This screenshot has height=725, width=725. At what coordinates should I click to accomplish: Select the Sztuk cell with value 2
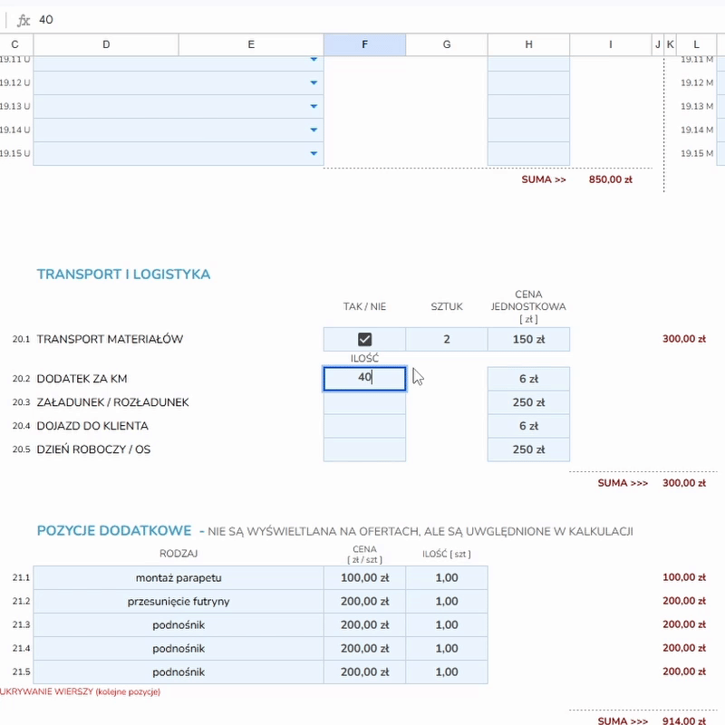tap(446, 340)
